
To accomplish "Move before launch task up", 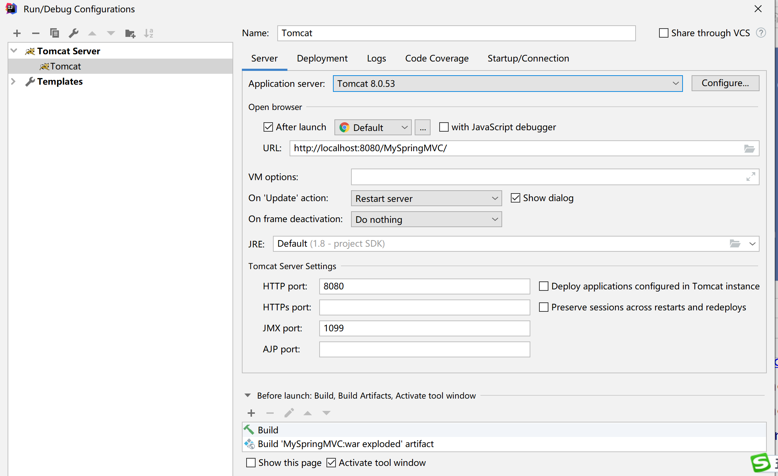I will click(x=308, y=413).
